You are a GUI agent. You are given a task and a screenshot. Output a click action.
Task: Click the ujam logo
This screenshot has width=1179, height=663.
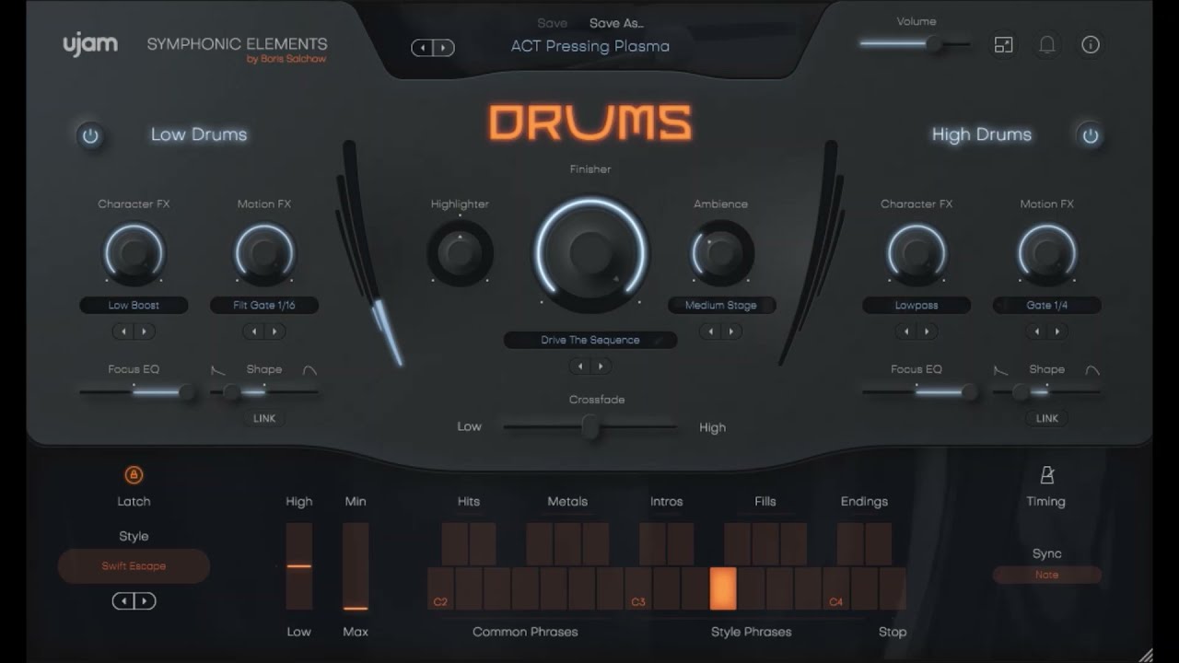click(89, 44)
